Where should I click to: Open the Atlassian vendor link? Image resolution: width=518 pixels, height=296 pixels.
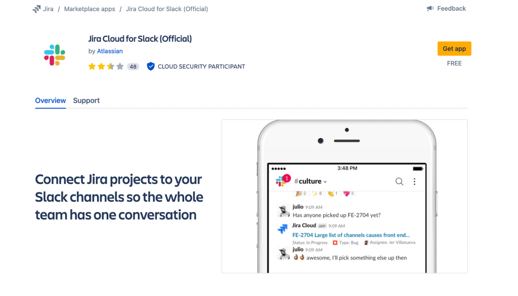coord(110,51)
